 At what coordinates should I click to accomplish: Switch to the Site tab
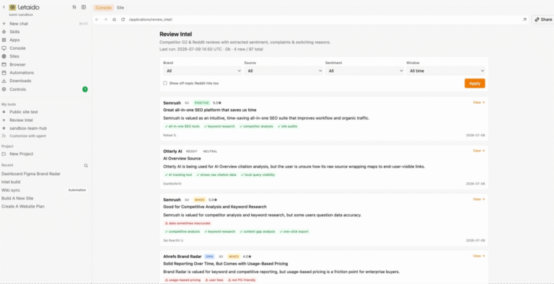point(120,7)
